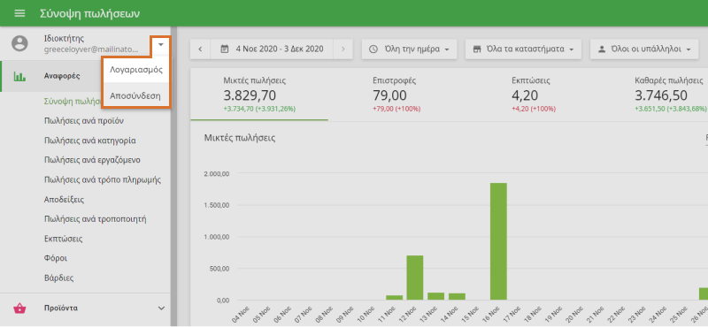Click the Προϊόντα shopping basket icon
Image resolution: width=708 pixels, height=327 pixels.
[x=19, y=308]
